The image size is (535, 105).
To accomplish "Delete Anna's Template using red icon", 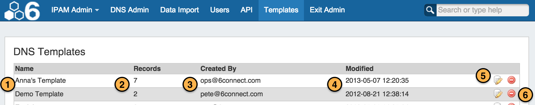I will (x=511, y=80).
